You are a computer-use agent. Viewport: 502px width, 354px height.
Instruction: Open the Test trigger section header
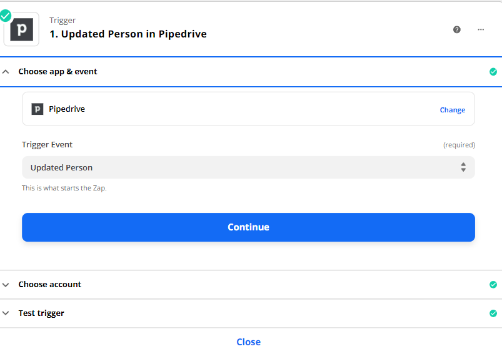click(x=41, y=313)
